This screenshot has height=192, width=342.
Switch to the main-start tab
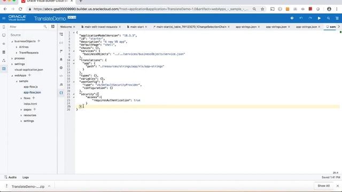[x=137, y=27]
